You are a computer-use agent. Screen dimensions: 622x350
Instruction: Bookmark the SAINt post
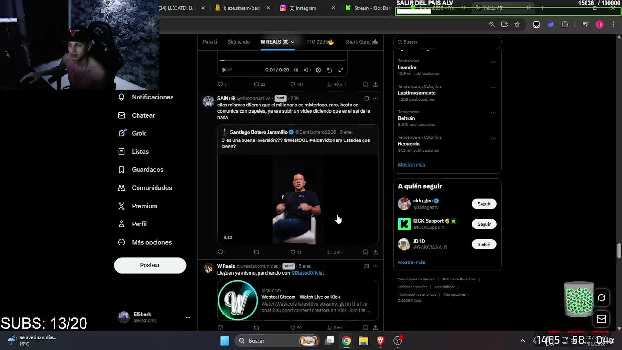click(365, 252)
